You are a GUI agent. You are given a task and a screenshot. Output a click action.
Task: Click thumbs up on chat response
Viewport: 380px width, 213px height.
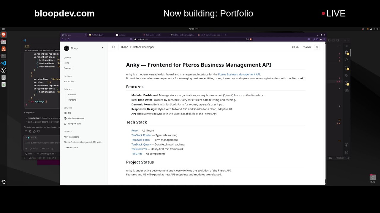[x=34, y=131]
